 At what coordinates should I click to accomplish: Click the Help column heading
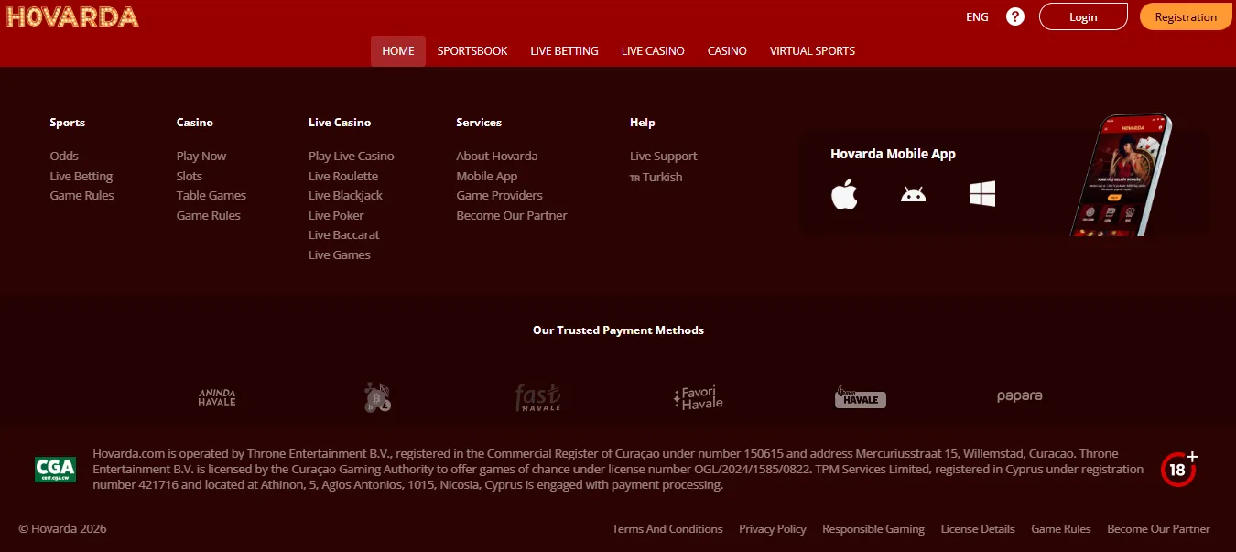click(x=643, y=122)
